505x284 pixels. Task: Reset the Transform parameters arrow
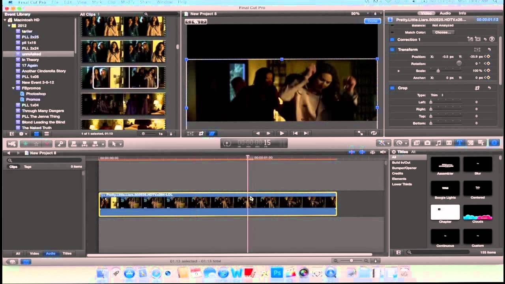pyautogui.click(x=489, y=50)
